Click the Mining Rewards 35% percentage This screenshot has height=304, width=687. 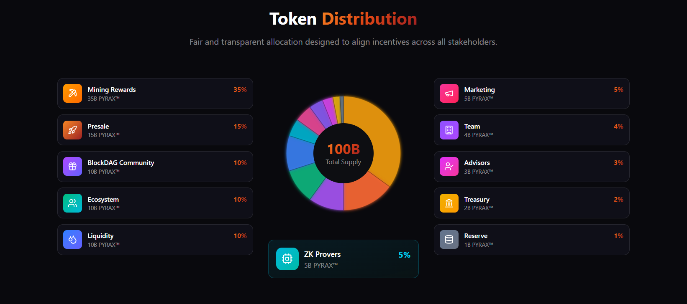pos(240,90)
